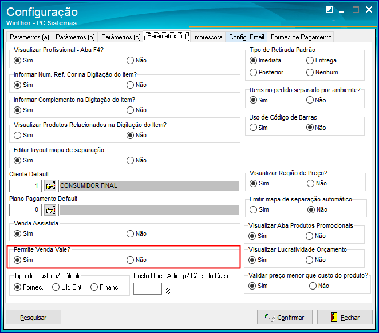Click the Plano Pagamento Default code field
Screen dimensions: 379x333
(x=25, y=210)
